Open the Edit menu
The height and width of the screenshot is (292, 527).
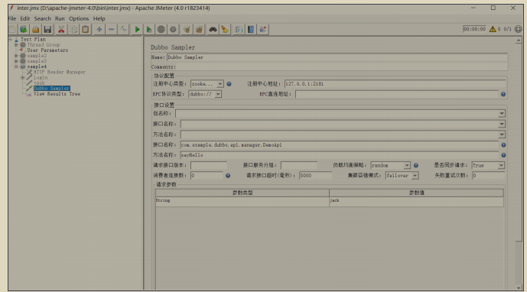pos(25,18)
